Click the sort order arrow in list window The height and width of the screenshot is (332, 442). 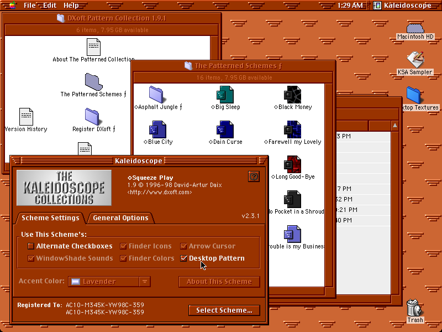394,126
